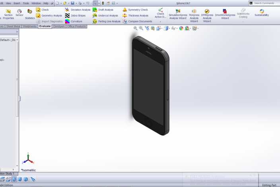Click Previous View icon

(x=147, y=28)
